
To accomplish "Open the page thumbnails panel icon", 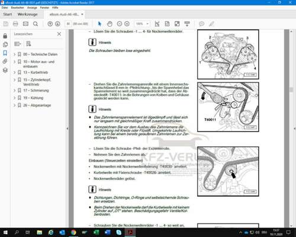I will tap(5, 44).
